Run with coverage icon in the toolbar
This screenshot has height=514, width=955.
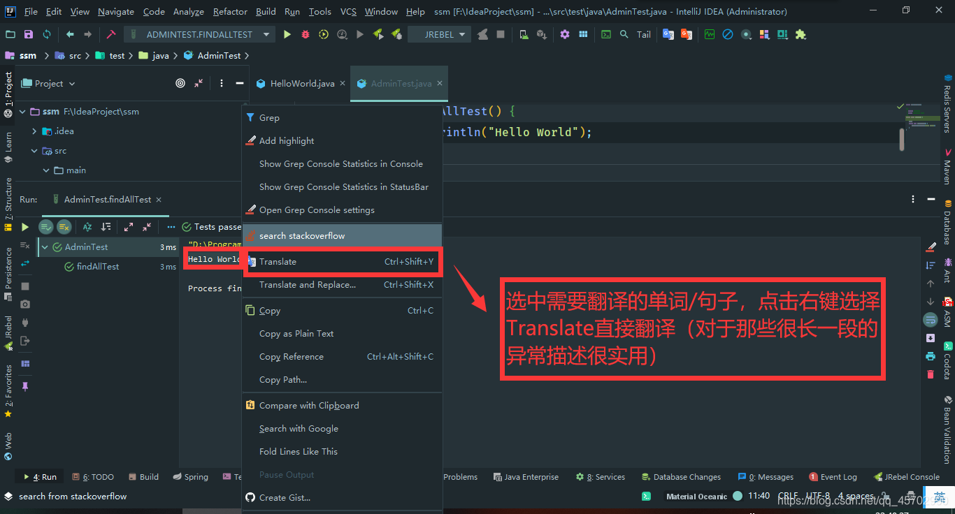(x=324, y=34)
